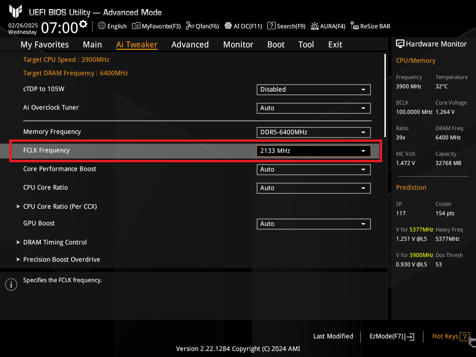Click the 07:00 clock display
The height and width of the screenshot is (357, 476).
pyautogui.click(x=60, y=27)
